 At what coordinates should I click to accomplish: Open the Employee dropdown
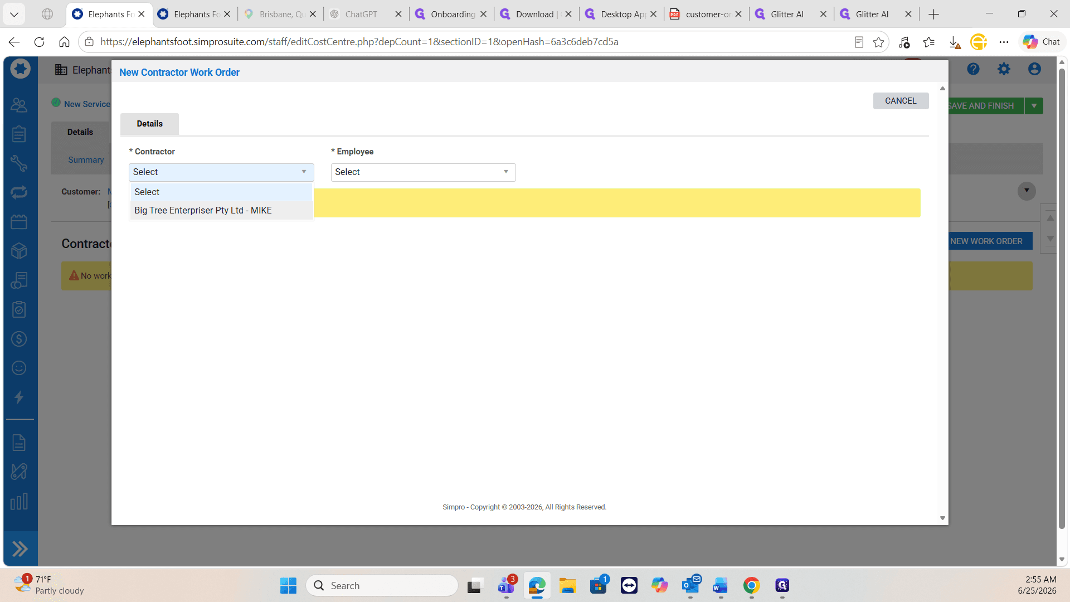click(423, 172)
